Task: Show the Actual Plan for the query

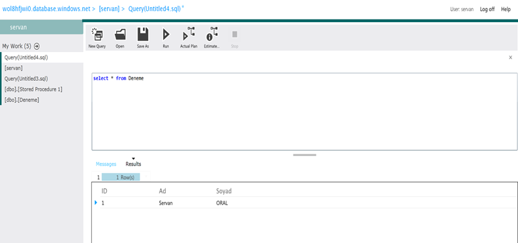Action: pyautogui.click(x=189, y=34)
